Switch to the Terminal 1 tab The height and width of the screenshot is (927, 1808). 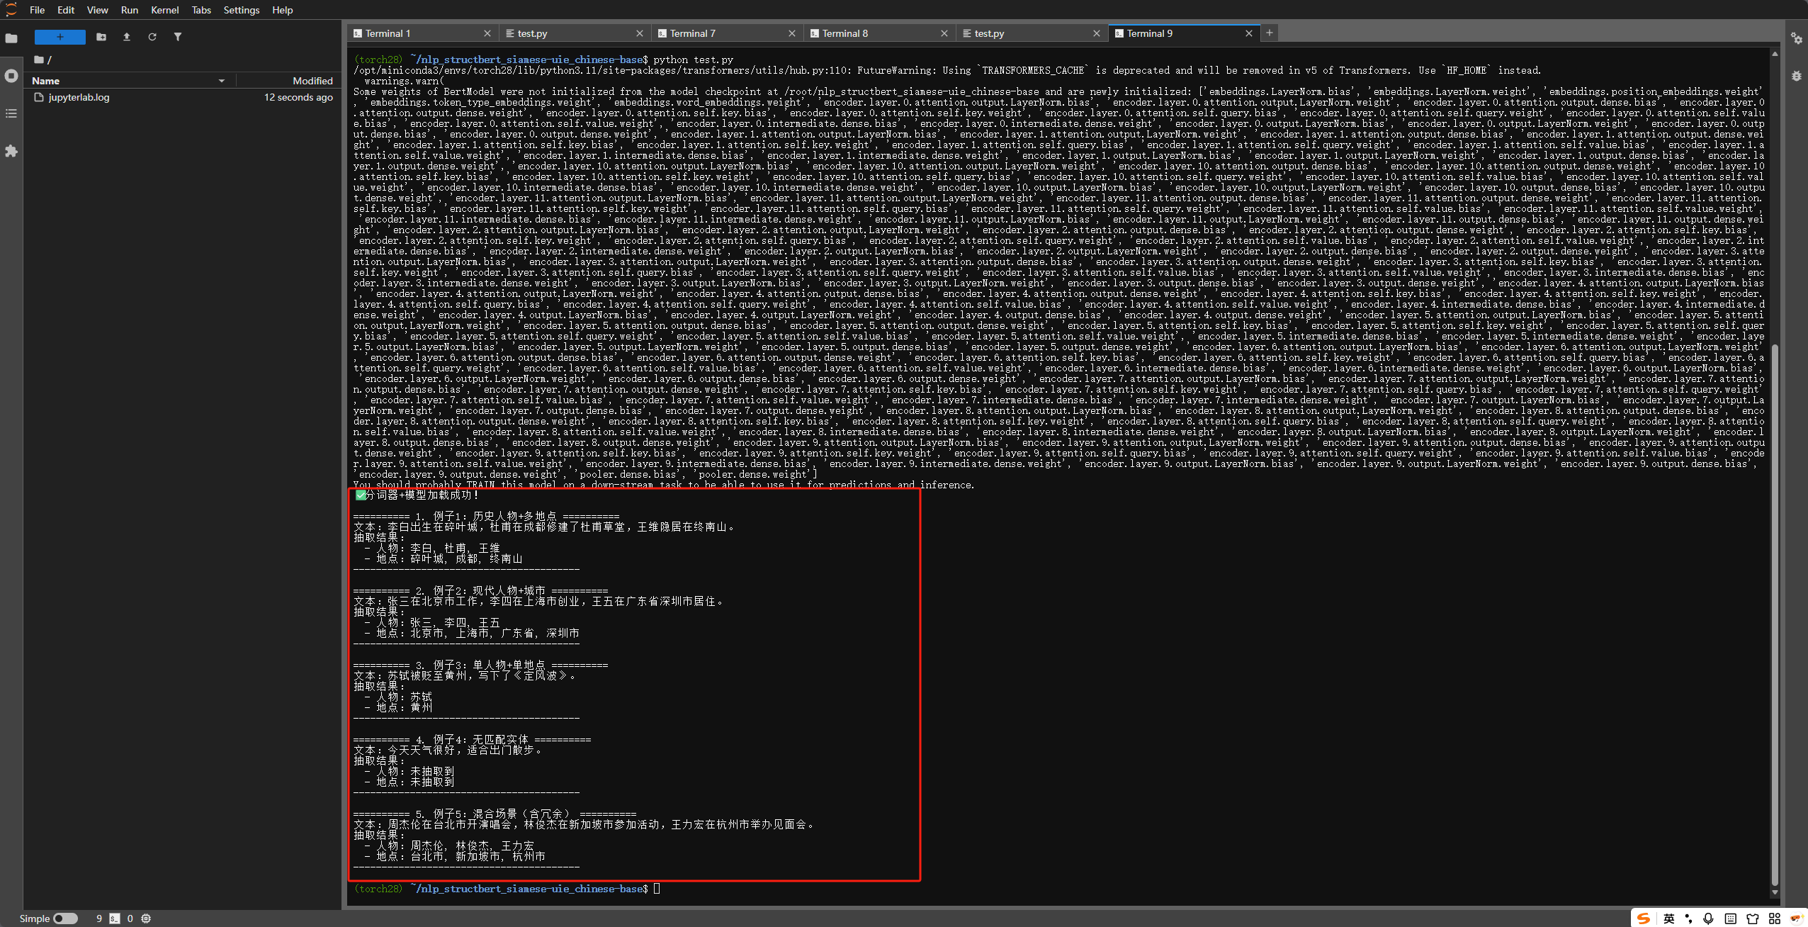(423, 33)
